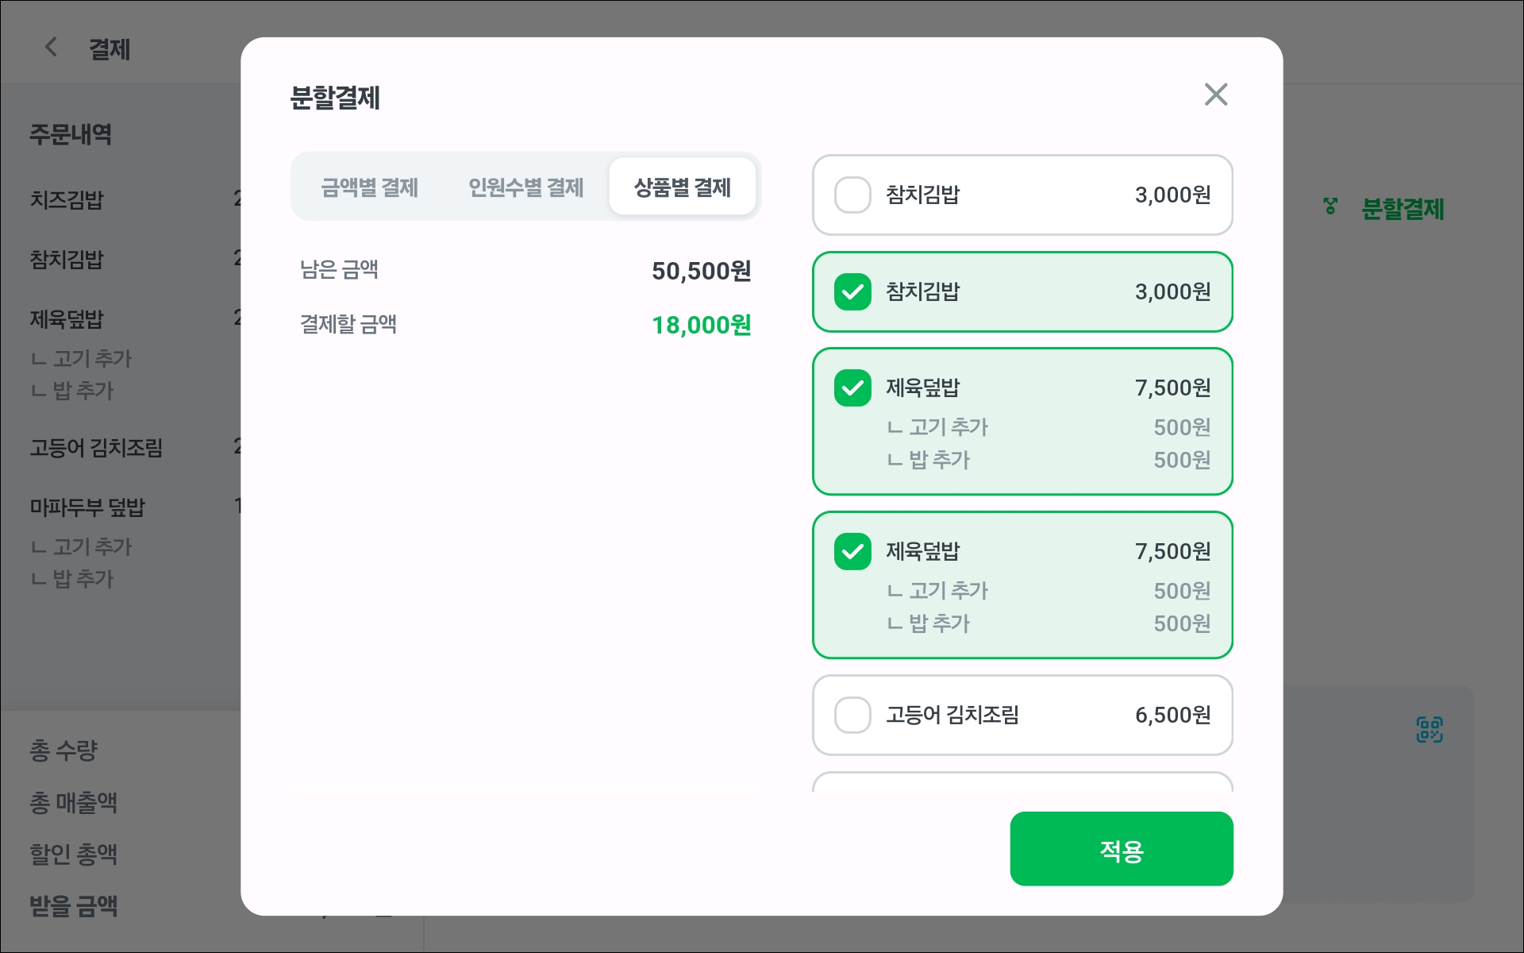Image resolution: width=1524 pixels, height=953 pixels.
Task: Click the QR code scan icon
Action: [x=1429, y=729]
